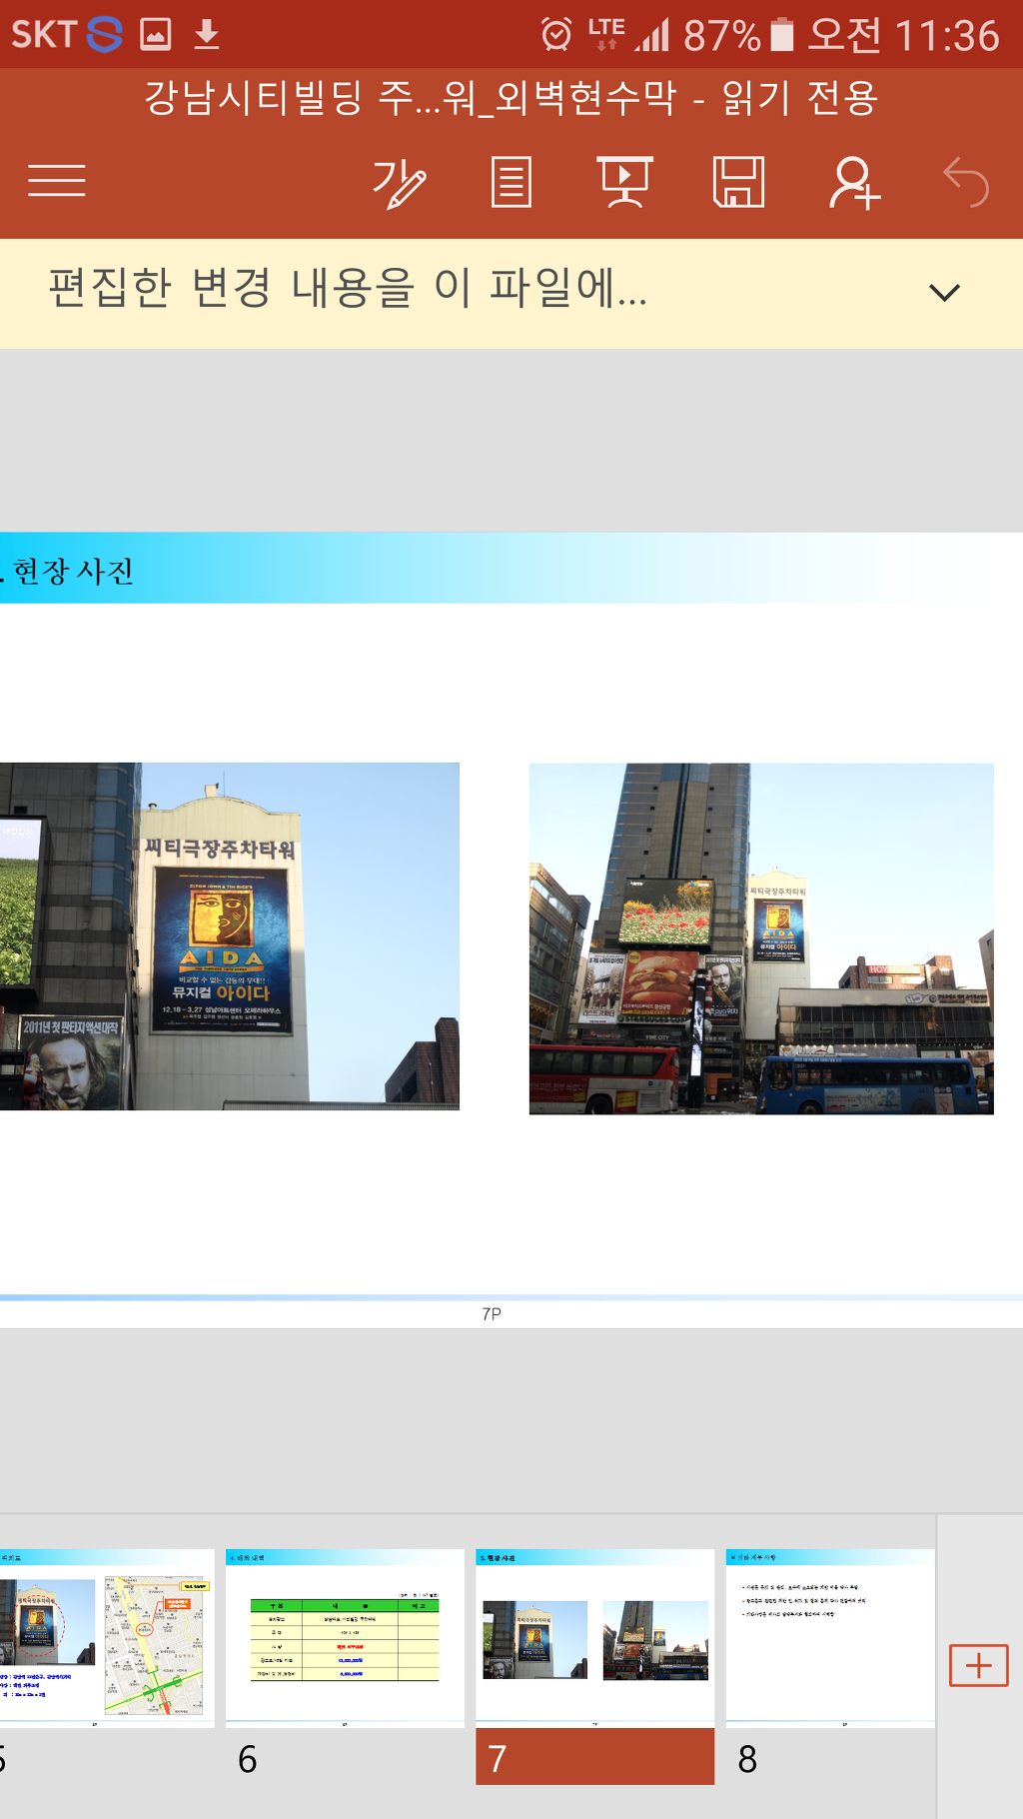Share the file via add person icon
Image resolution: width=1023 pixels, height=1819 pixels.
(854, 183)
